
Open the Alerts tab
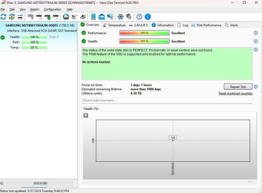click(x=231, y=25)
